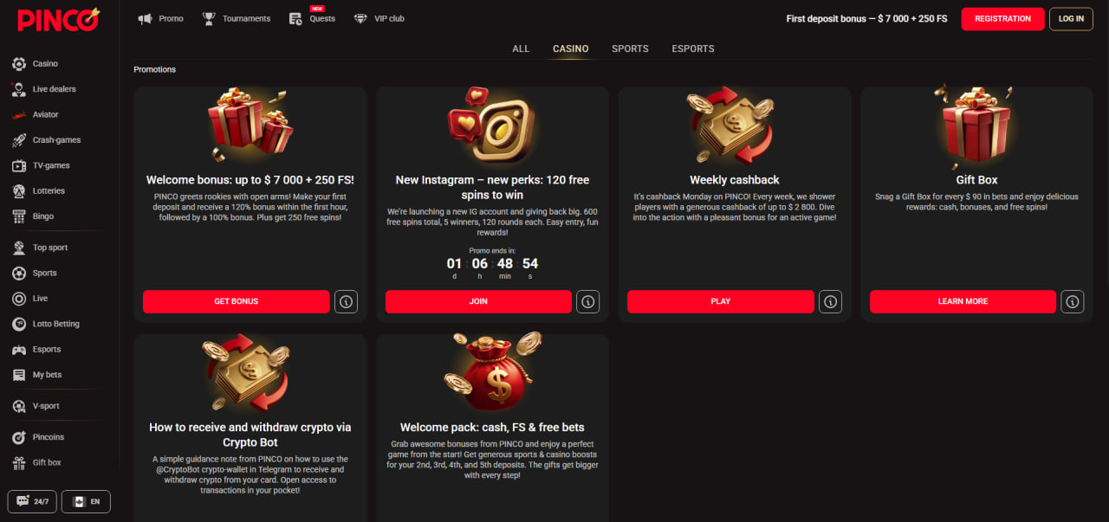Open the VIP club diamond icon
The height and width of the screenshot is (522, 1109).
(360, 18)
